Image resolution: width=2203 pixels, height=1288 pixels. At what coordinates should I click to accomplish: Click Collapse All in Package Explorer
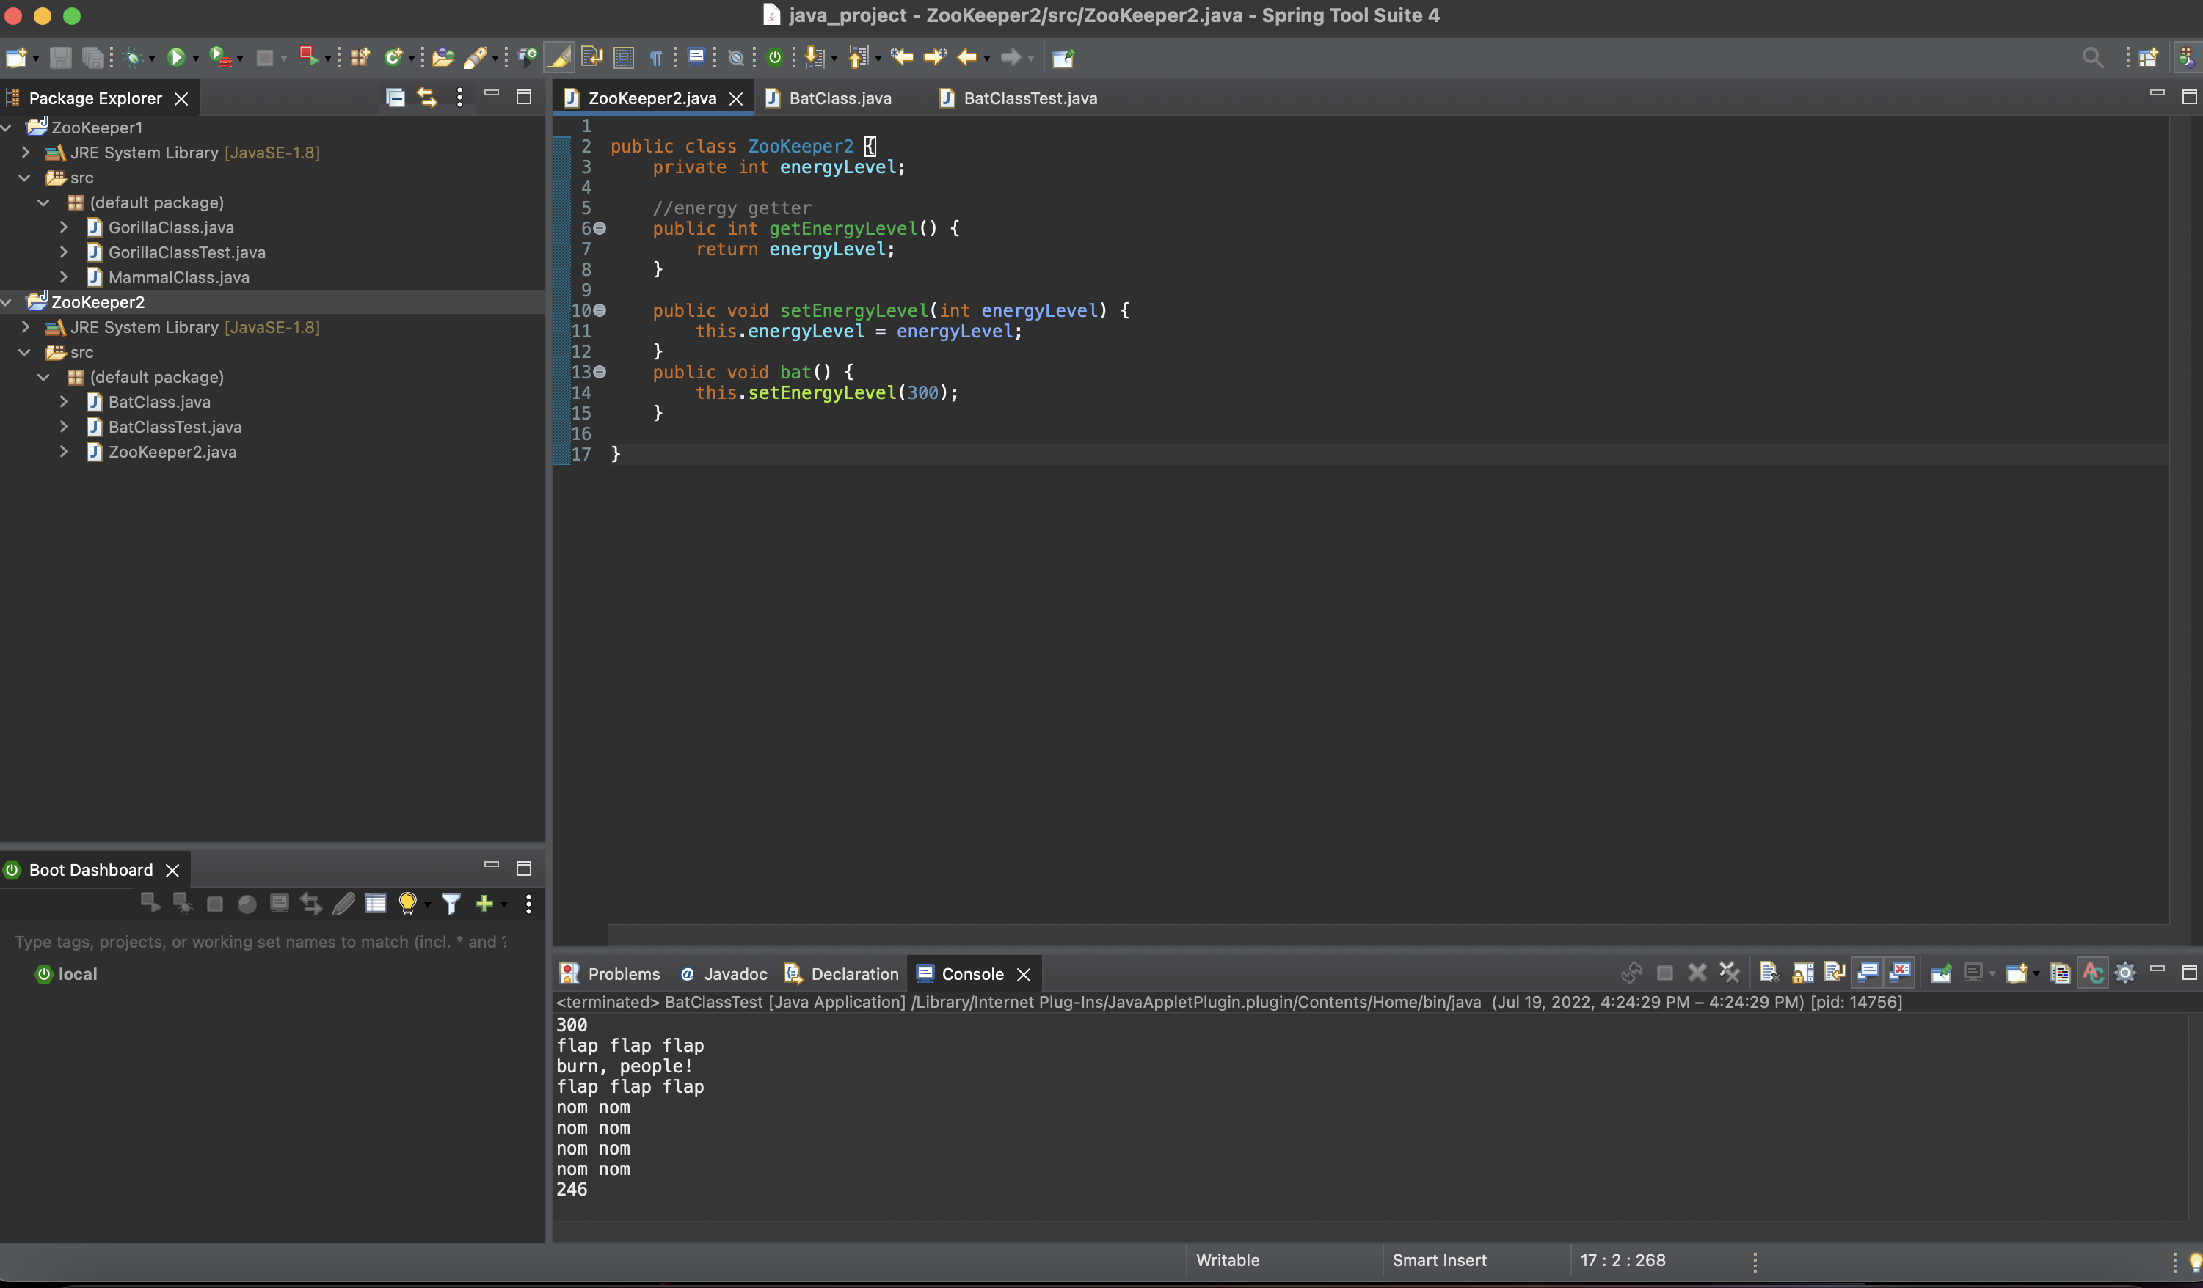(x=395, y=97)
